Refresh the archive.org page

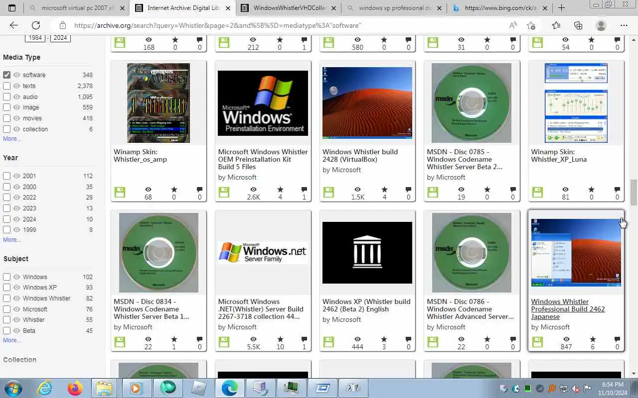click(36, 25)
